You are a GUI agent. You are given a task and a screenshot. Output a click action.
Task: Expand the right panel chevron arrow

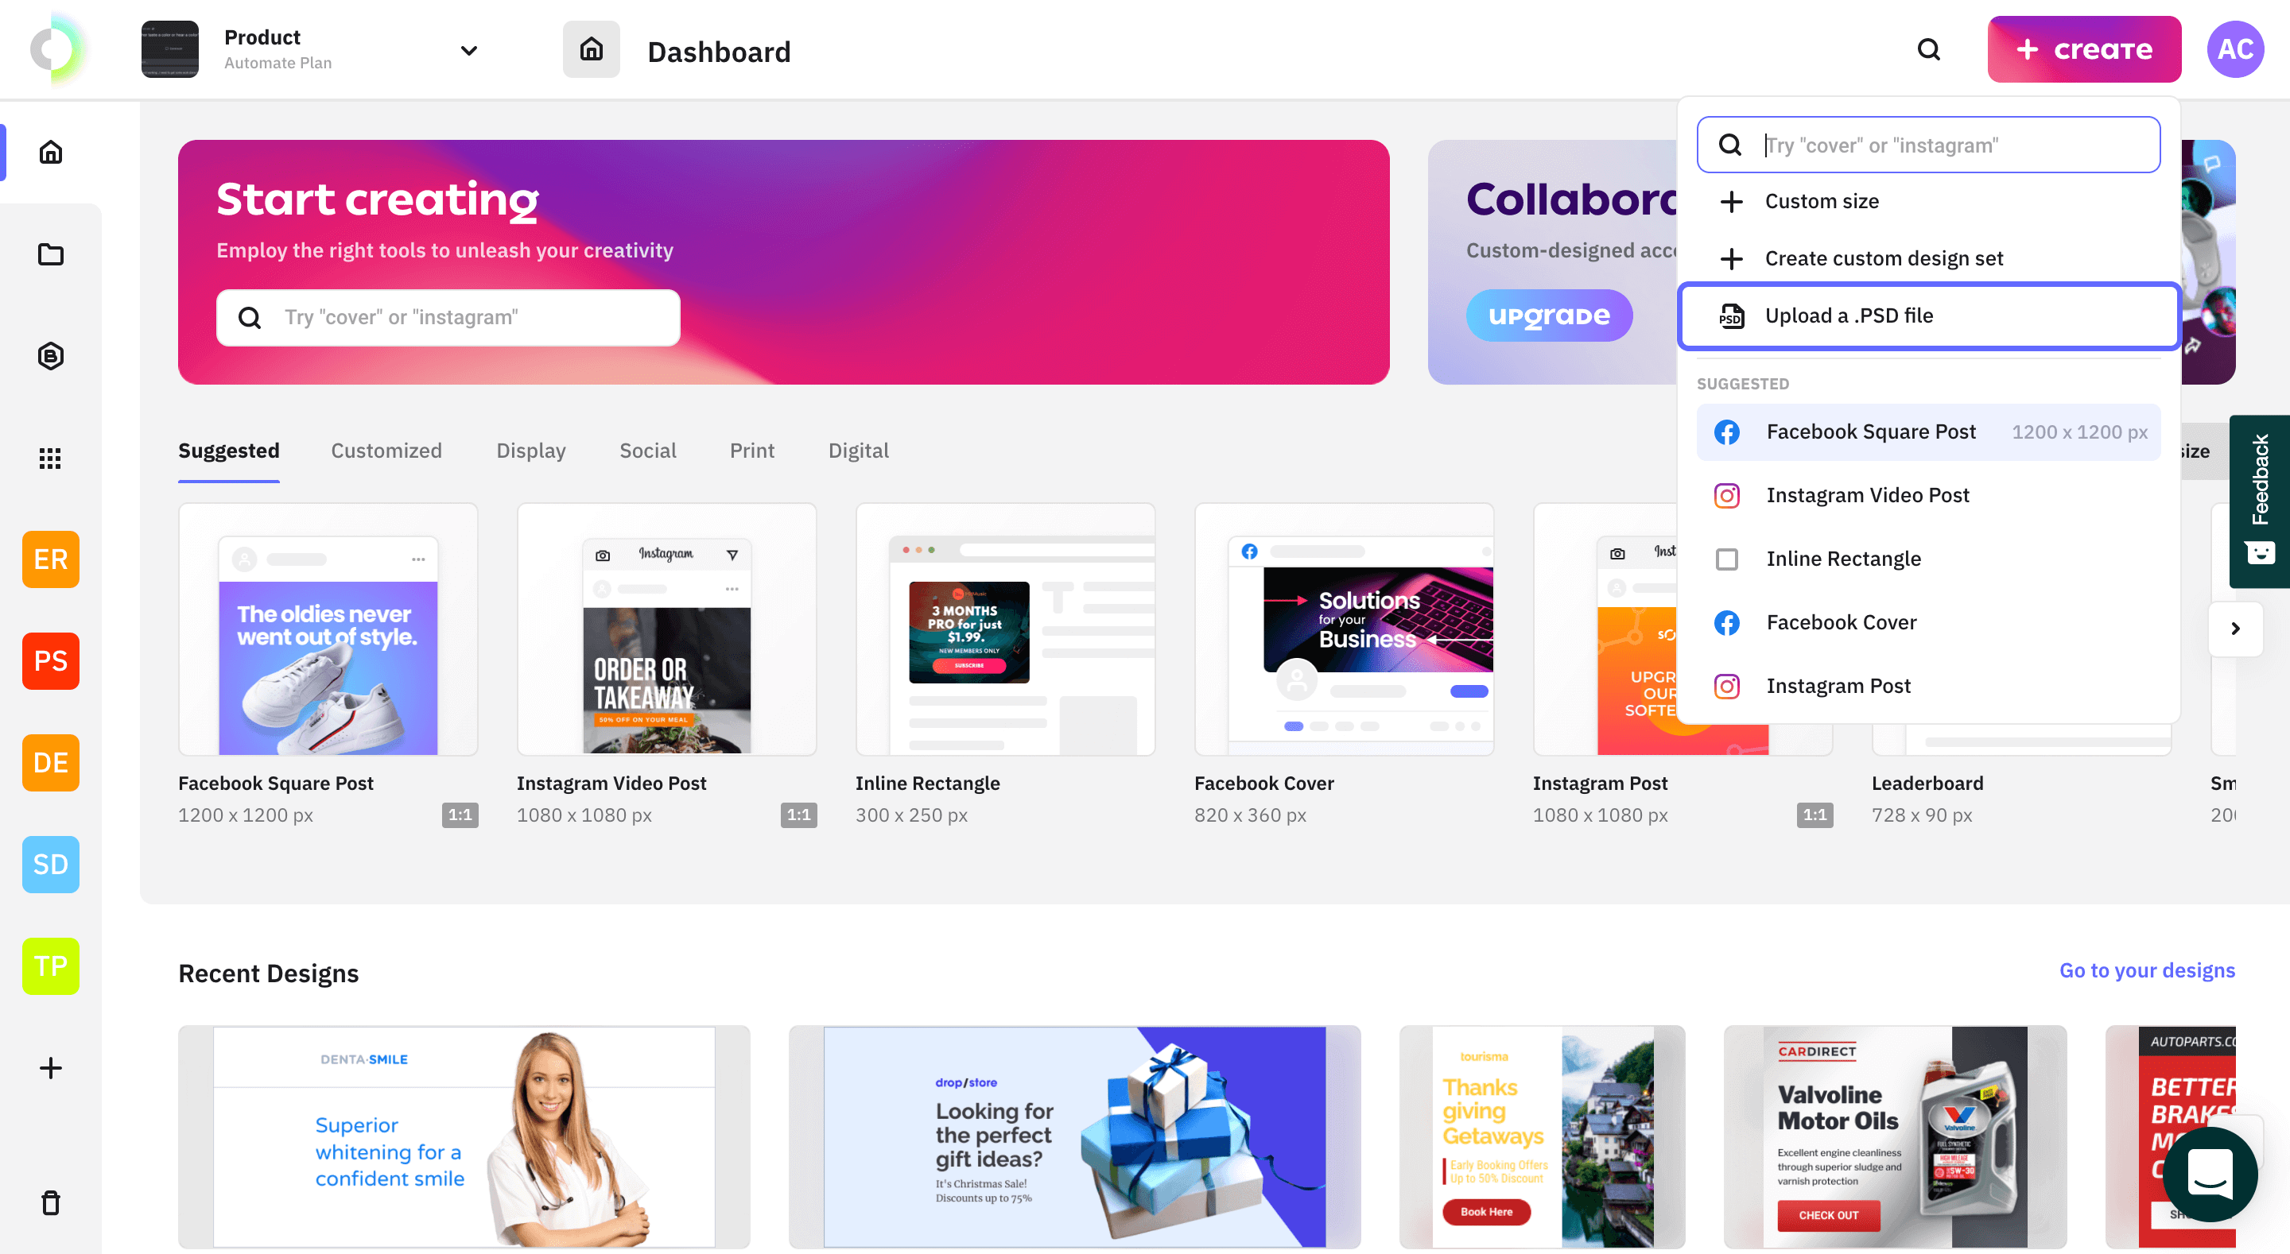pyautogui.click(x=2236, y=629)
